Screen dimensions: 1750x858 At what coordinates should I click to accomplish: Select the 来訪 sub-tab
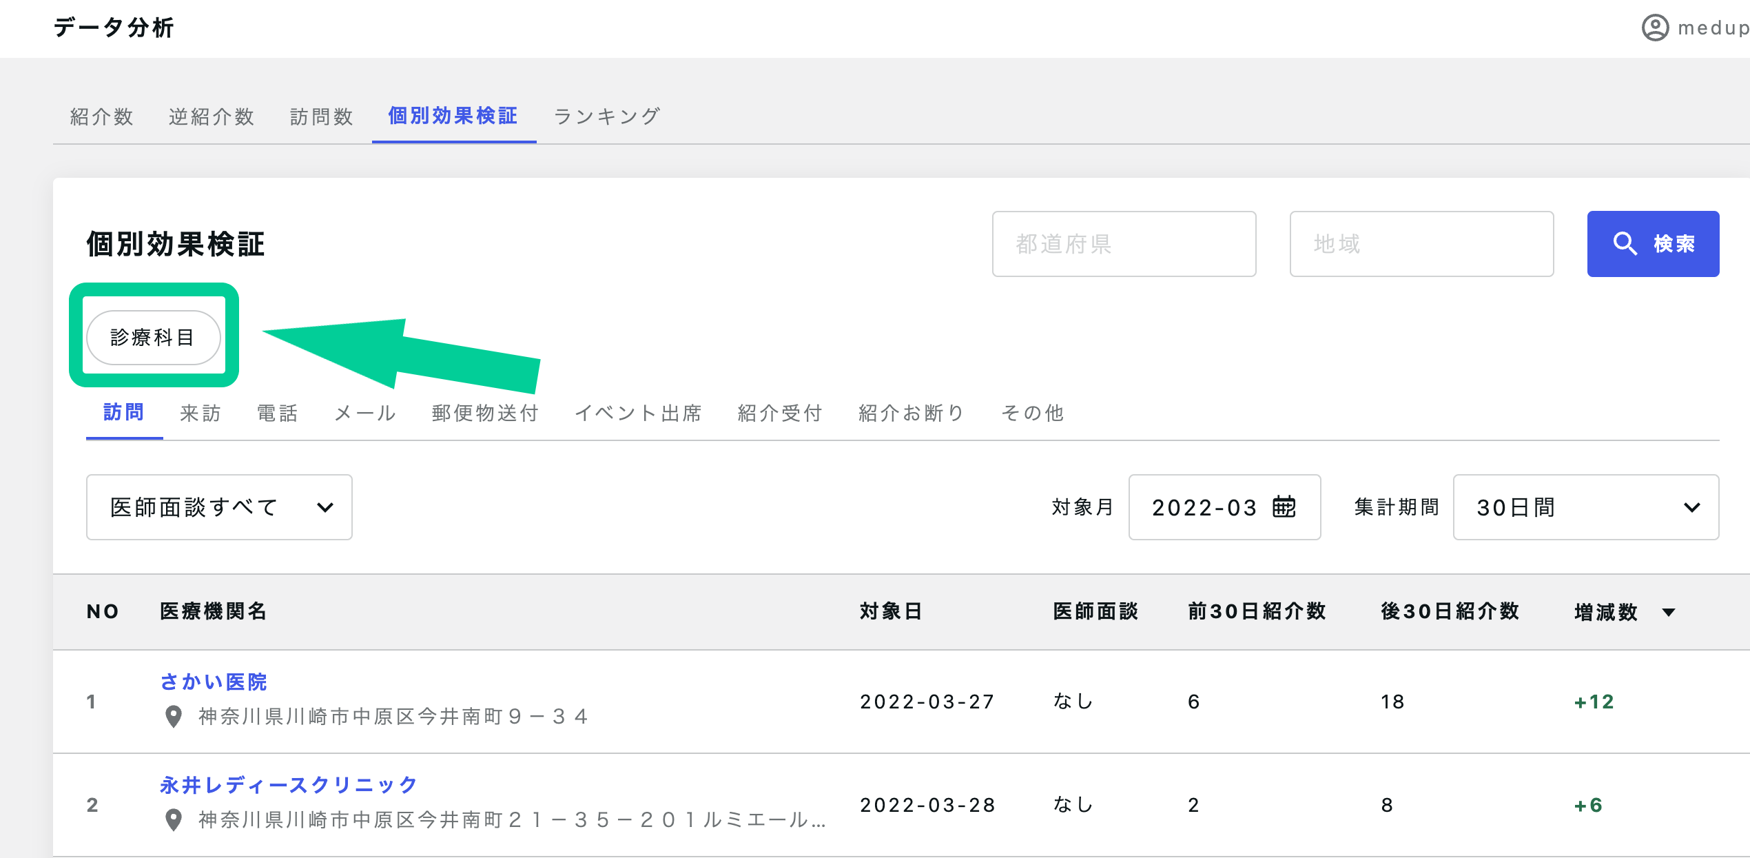(x=200, y=413)
